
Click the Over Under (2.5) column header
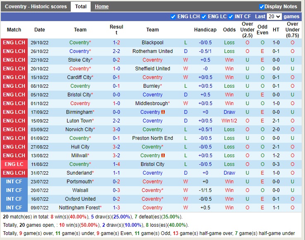point(247,30)
